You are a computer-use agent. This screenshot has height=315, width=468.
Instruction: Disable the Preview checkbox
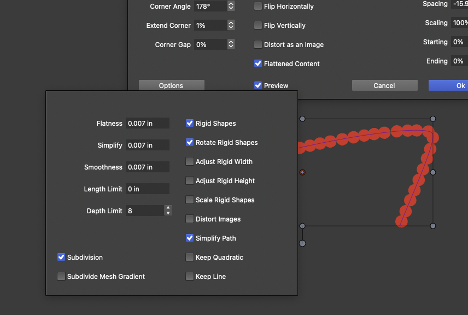coord(258,86)
